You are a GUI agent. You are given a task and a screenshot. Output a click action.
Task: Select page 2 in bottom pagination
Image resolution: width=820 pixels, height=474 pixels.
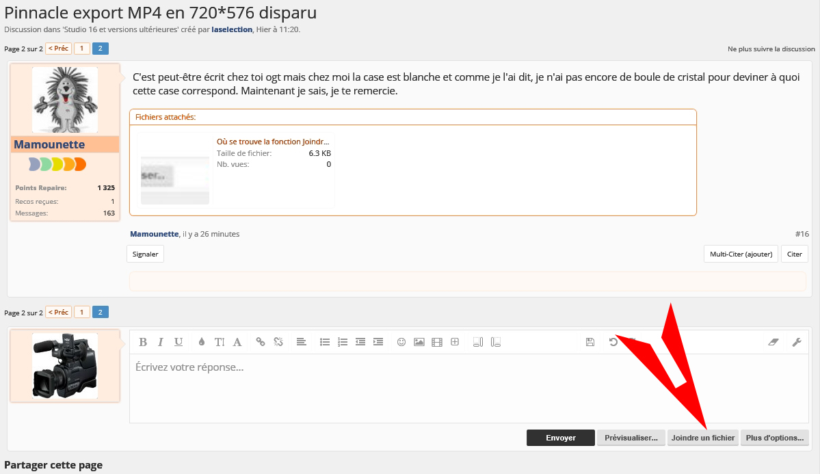coord(101,313)
